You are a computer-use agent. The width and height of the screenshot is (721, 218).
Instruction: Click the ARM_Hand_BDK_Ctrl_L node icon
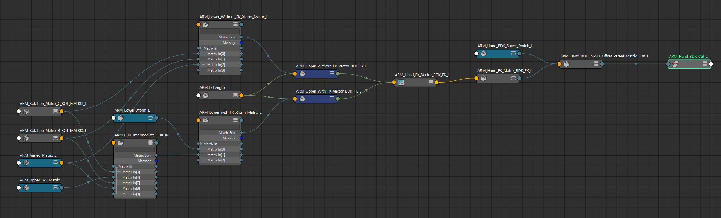point(675,64)
